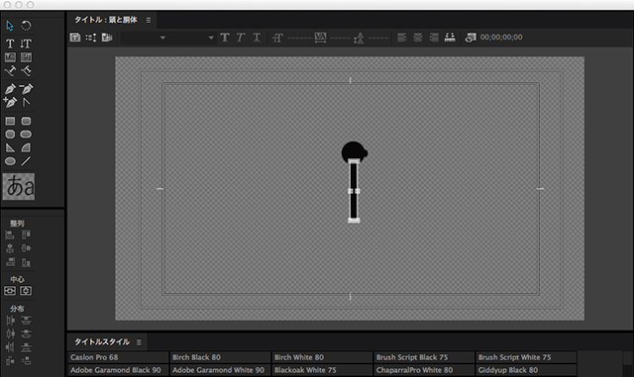Select the horizontal Type tool
Image resolution: width=634 pixels, height=377 pixels.
[x=10, y=44]
